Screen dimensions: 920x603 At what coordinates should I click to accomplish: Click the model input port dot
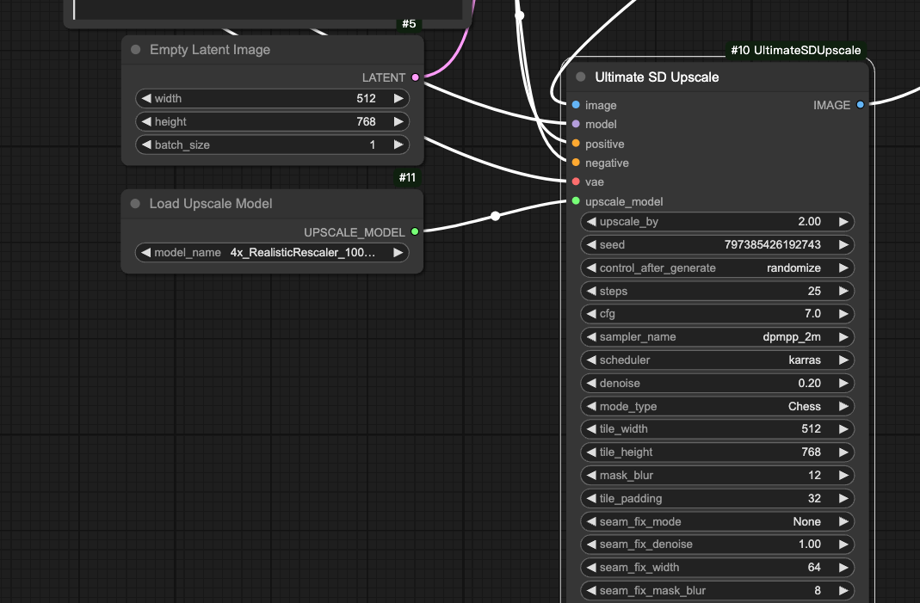pyautogui.click(x=576, y=124)
